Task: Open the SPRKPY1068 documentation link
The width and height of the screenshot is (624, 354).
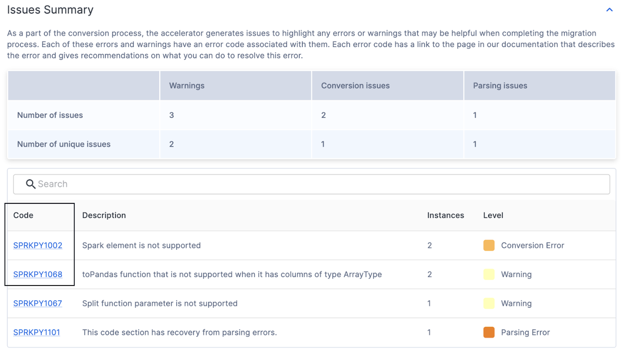Action: pyautogui.click(x=38, y=274)
